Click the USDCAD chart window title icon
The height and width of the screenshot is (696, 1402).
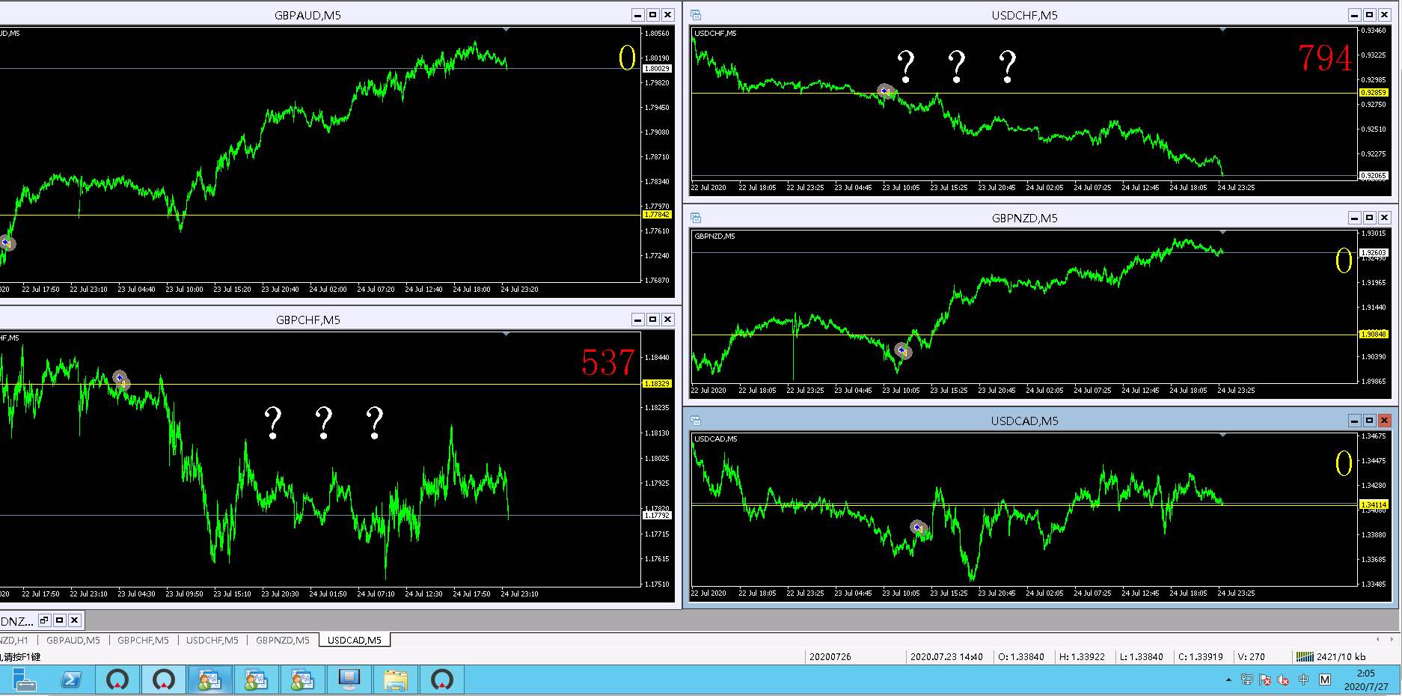[x=696, y=421]
